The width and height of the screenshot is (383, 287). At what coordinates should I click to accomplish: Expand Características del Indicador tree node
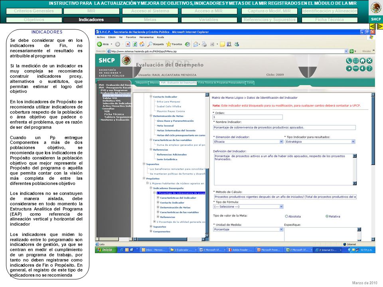click(158, 198)
